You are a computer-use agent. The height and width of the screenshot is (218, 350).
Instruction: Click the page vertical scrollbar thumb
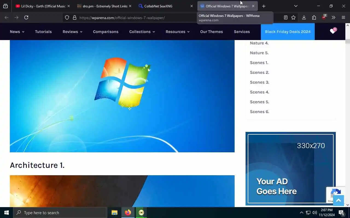[348, 41]
